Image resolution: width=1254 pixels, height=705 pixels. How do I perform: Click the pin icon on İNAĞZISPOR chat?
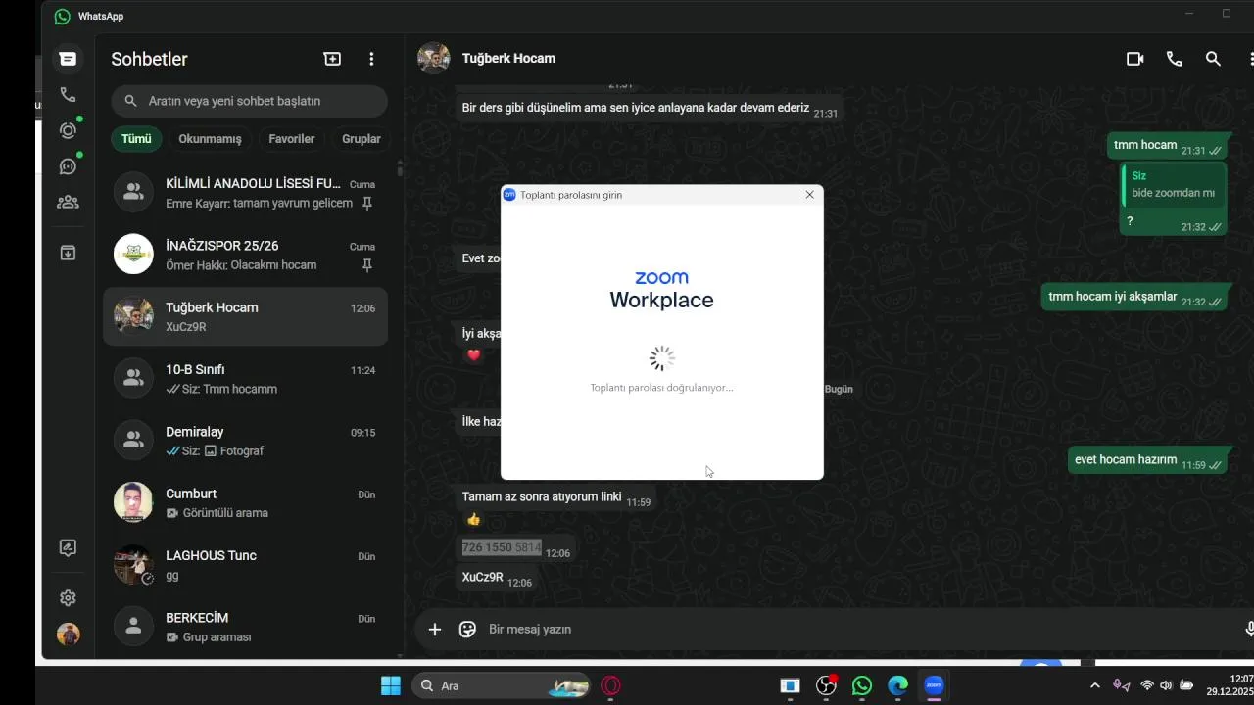point(367,265)
